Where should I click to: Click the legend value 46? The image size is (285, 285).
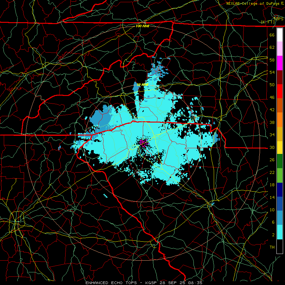272,98
